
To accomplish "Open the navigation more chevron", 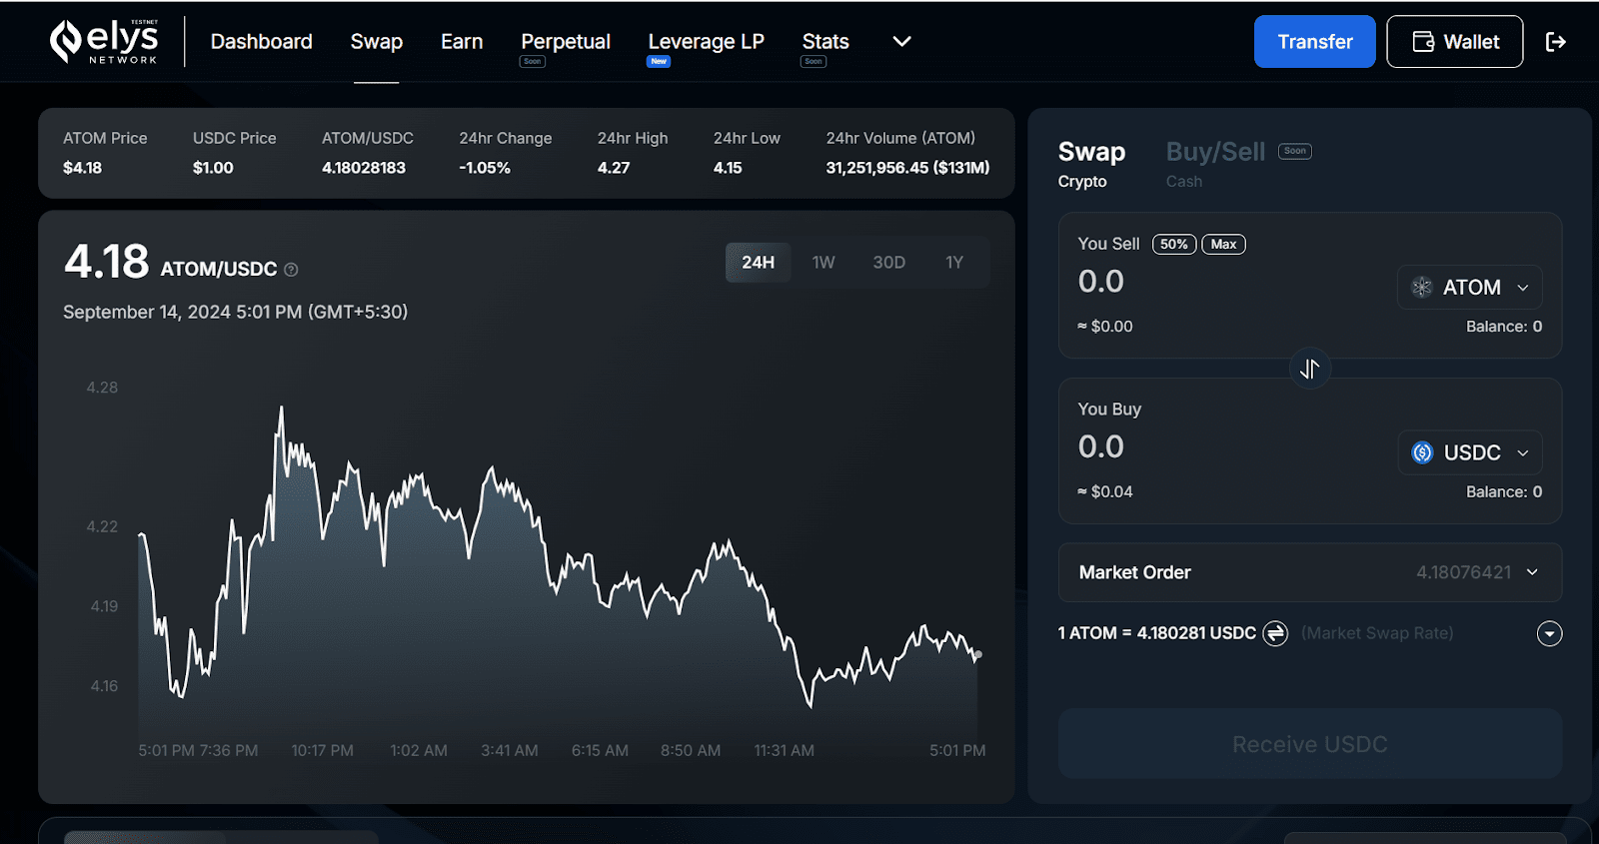I will pos(901,42).
